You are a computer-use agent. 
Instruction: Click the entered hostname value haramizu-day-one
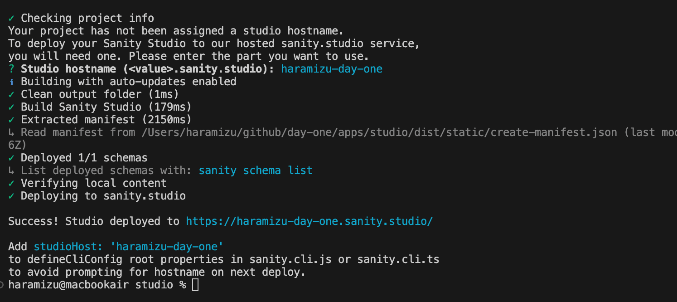(x=332, y=69)
